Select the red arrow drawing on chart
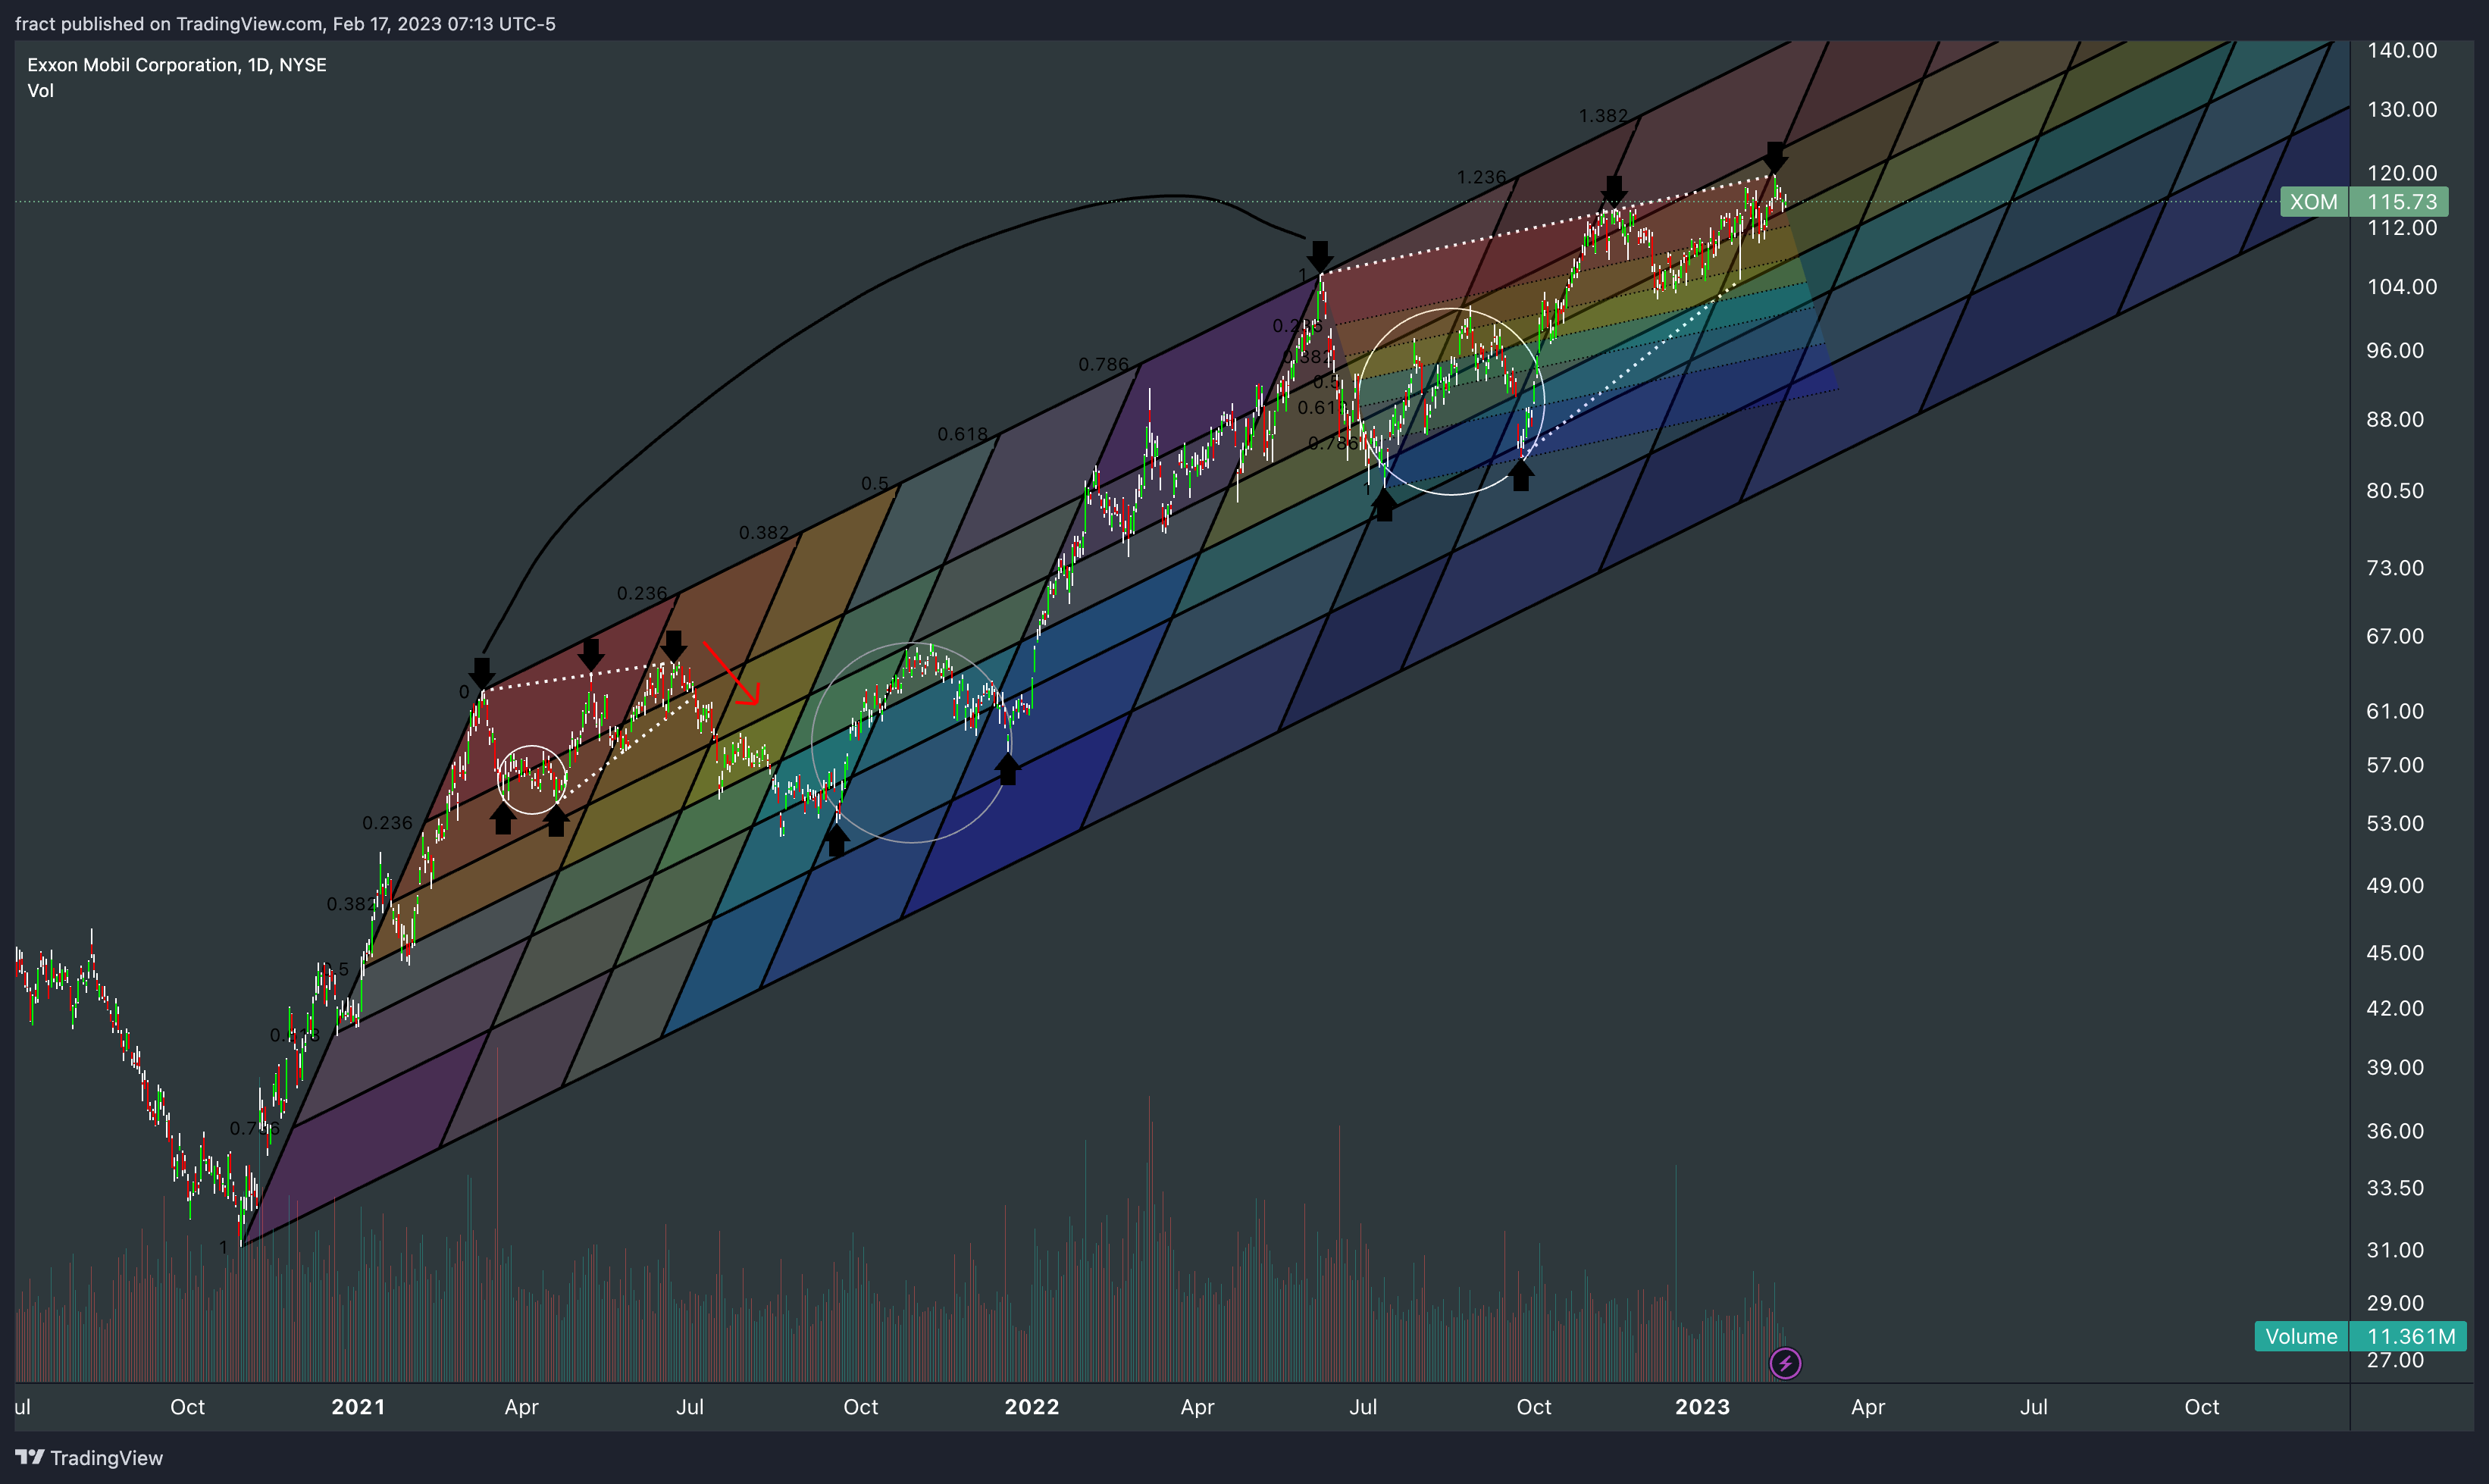The image size is (2489, 1484). [x=732, y=674]
